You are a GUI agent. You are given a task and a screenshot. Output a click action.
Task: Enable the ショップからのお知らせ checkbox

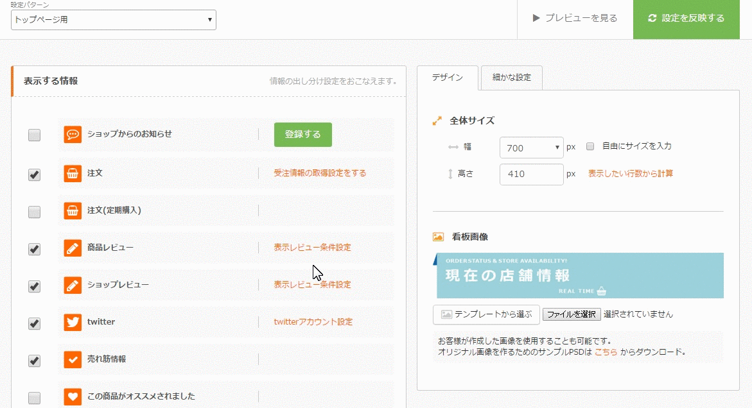tap(35, 135)
